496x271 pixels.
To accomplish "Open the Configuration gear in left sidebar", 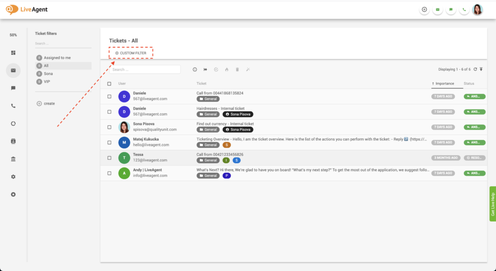I will [x=14, y=177].
